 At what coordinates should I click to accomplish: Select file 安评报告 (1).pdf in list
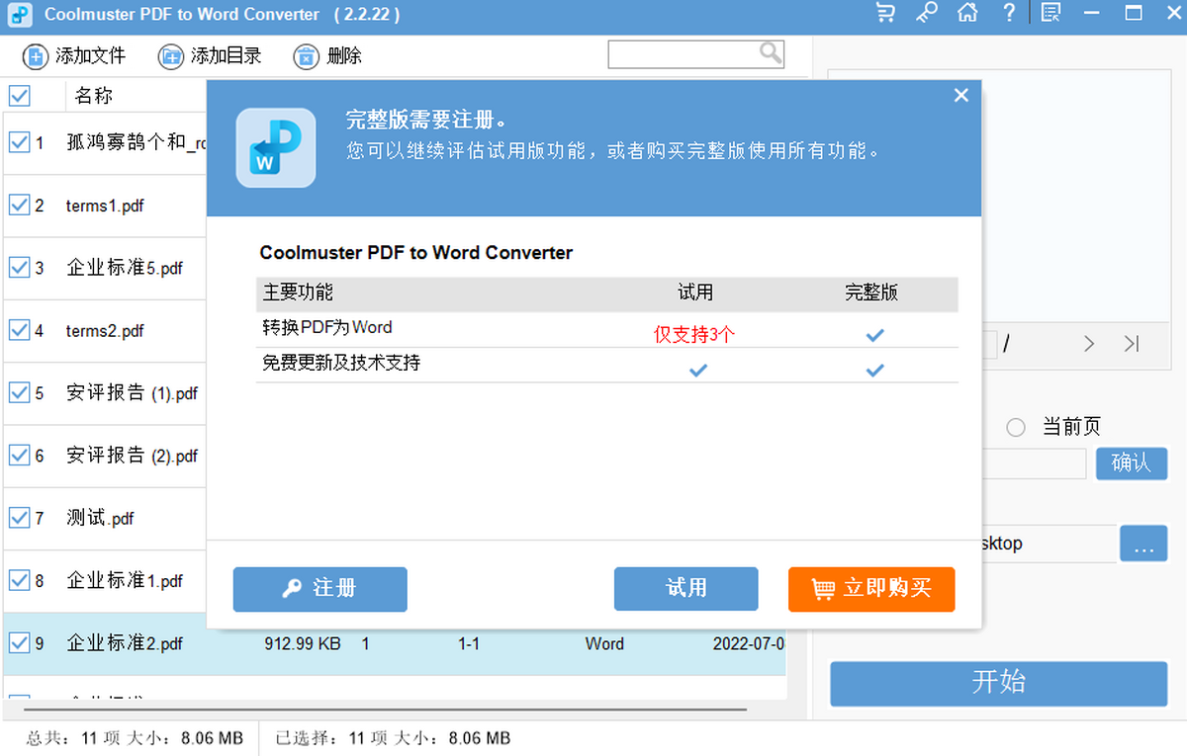pos(132,393)
